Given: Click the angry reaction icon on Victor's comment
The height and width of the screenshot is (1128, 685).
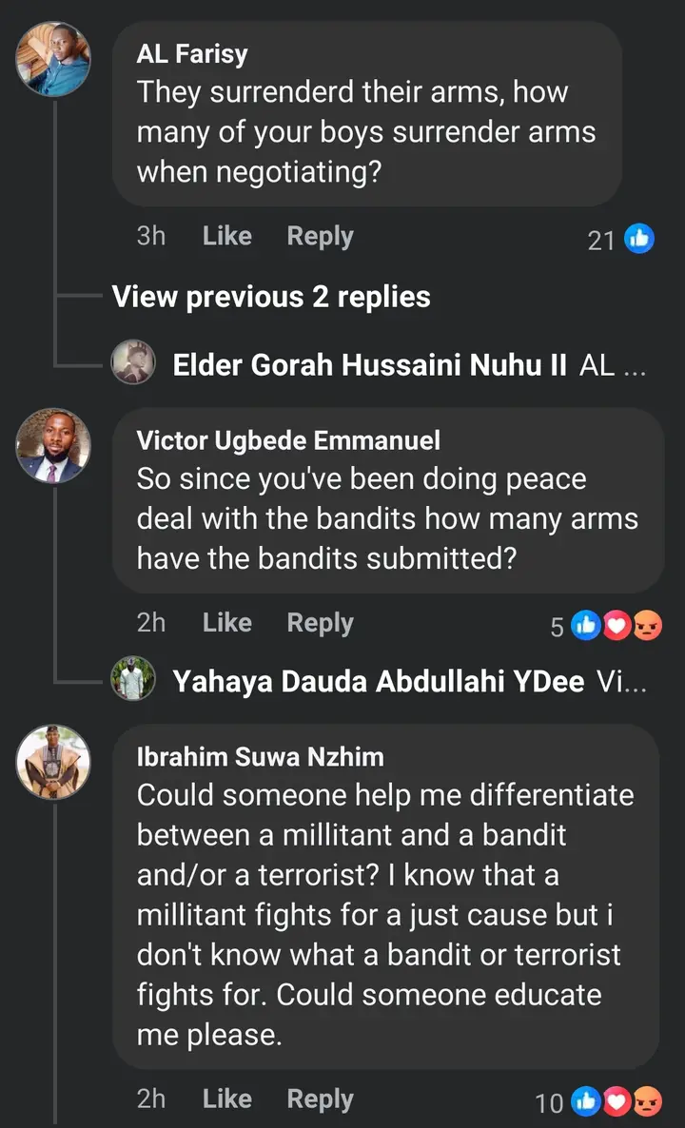Looking at the screenshot, I should (x=646, y=626).
